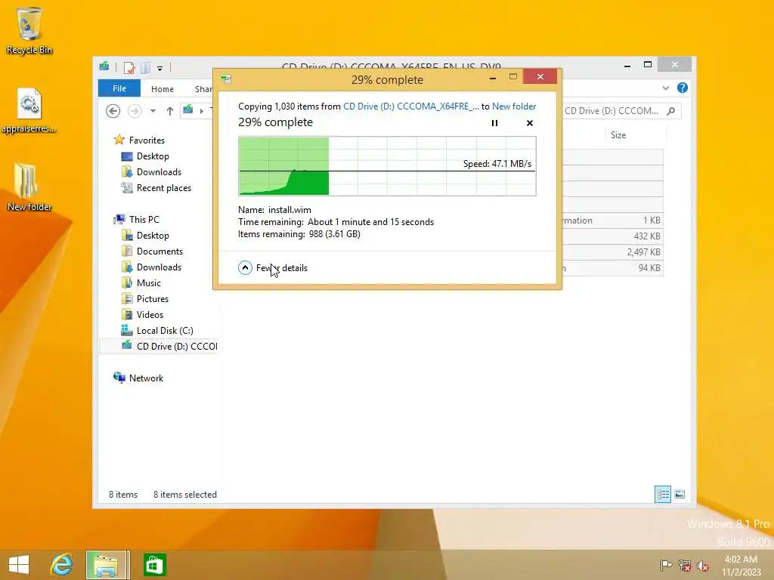Open Recent places in the navigation pane
This screenshot has width=774, height=580.
(x=163, y=188)
